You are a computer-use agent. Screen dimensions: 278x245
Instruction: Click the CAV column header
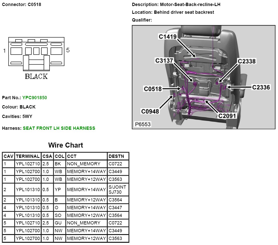click(8, 156)
